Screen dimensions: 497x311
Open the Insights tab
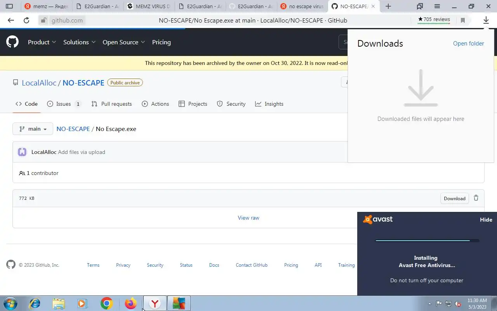(269, 104)
